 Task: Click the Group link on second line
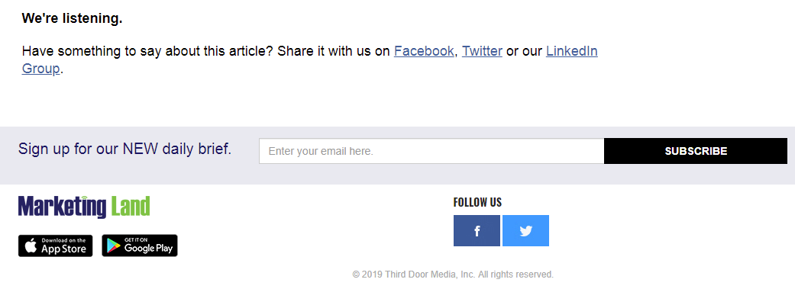tap(41, 69)
